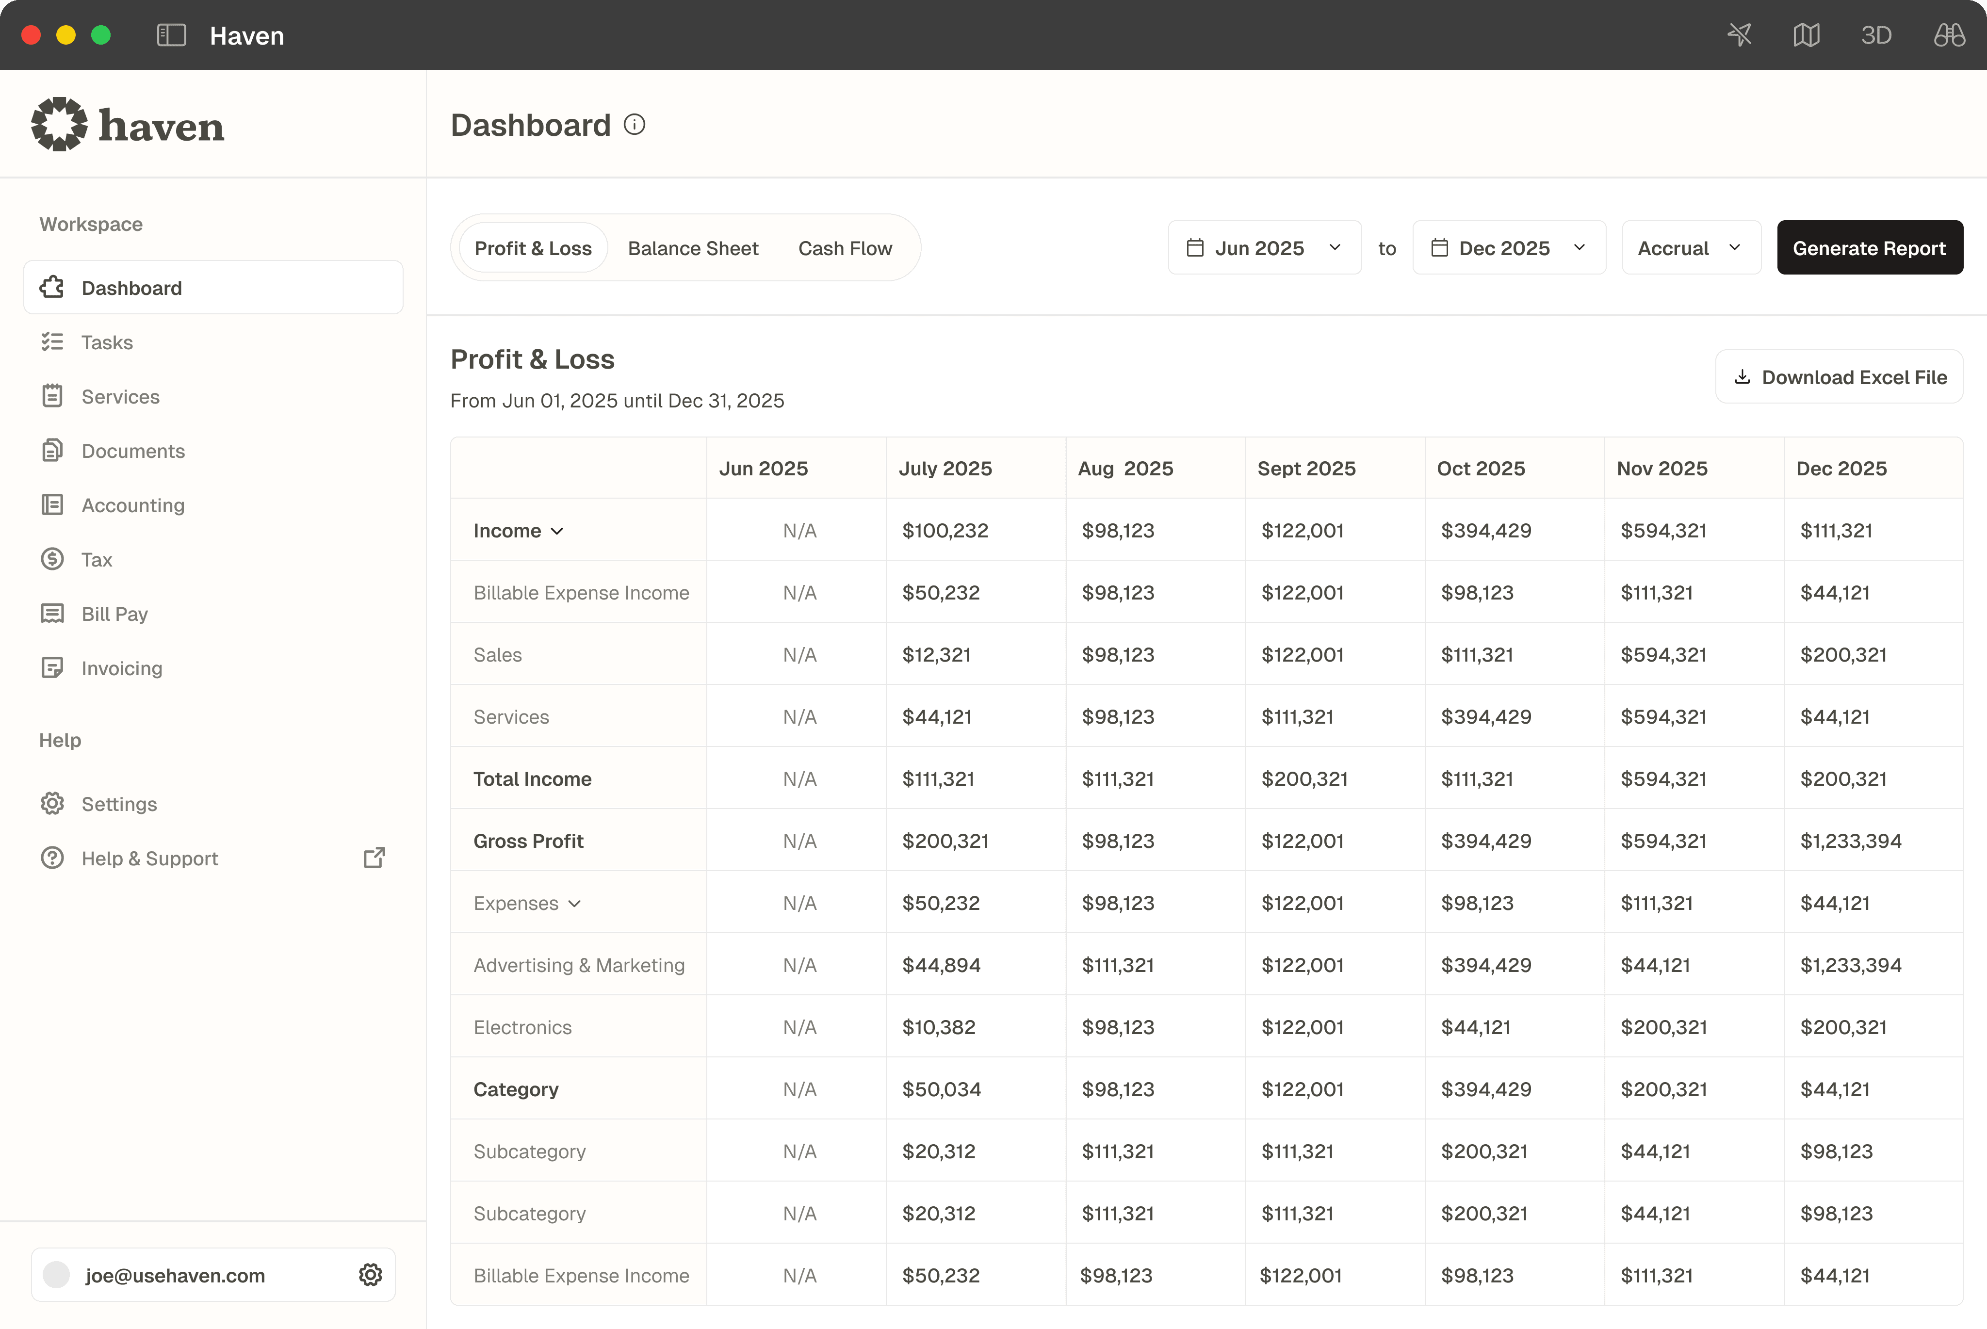The width and height of the screenshot is (1987, 1329).
Task: Click the location arrow icon in title bar
Action: [1740, 35]
